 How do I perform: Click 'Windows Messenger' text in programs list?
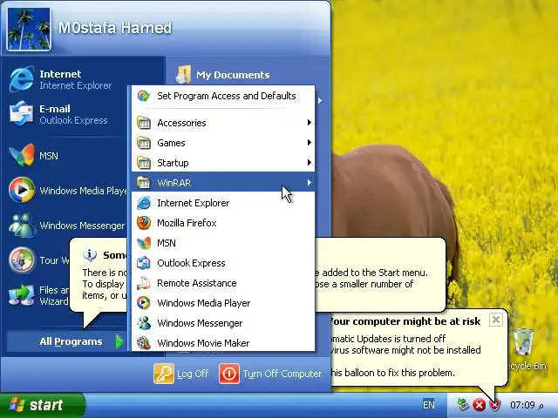[200, 323]
